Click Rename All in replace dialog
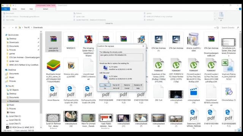Image resolution: width=243 pixels, height=136 pixels. click(138, 85)
